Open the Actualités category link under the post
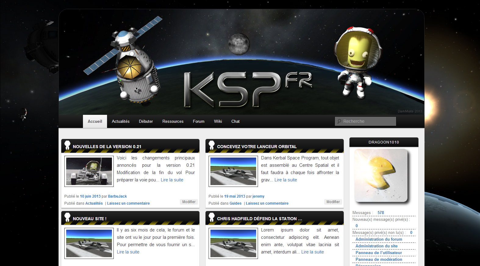 click(x=94, y=203)
